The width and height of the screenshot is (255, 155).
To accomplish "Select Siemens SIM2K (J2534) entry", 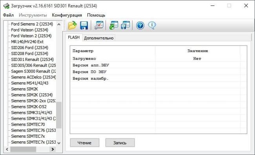I will [32, 95].
